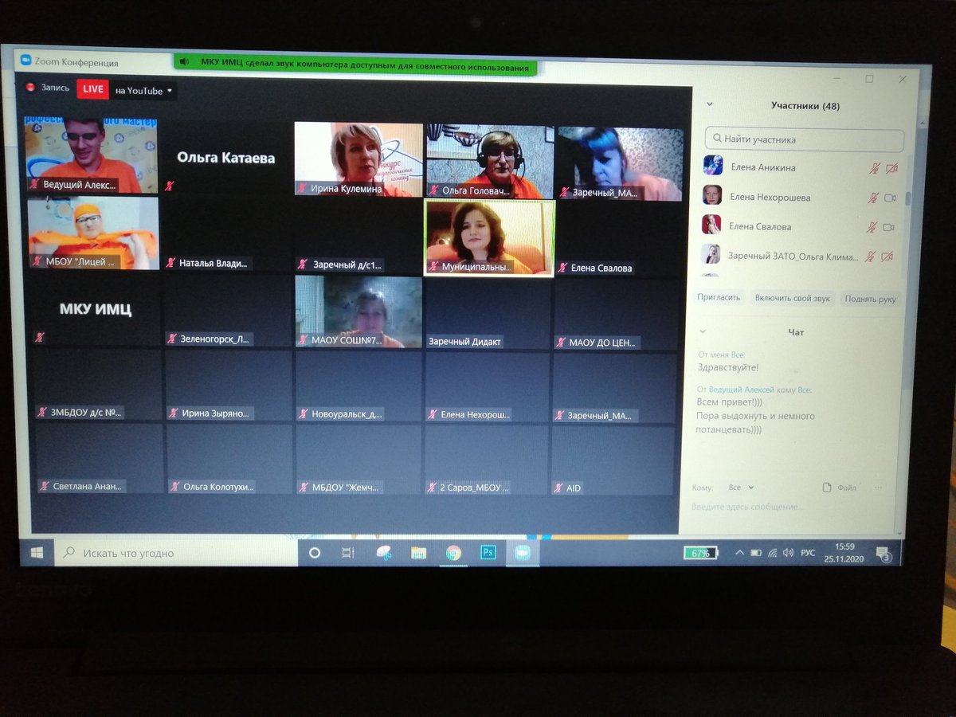Viewport: 956px width, 717px height.
Task: Click the Zoom taskbar icon
Action: click(523, 552)
